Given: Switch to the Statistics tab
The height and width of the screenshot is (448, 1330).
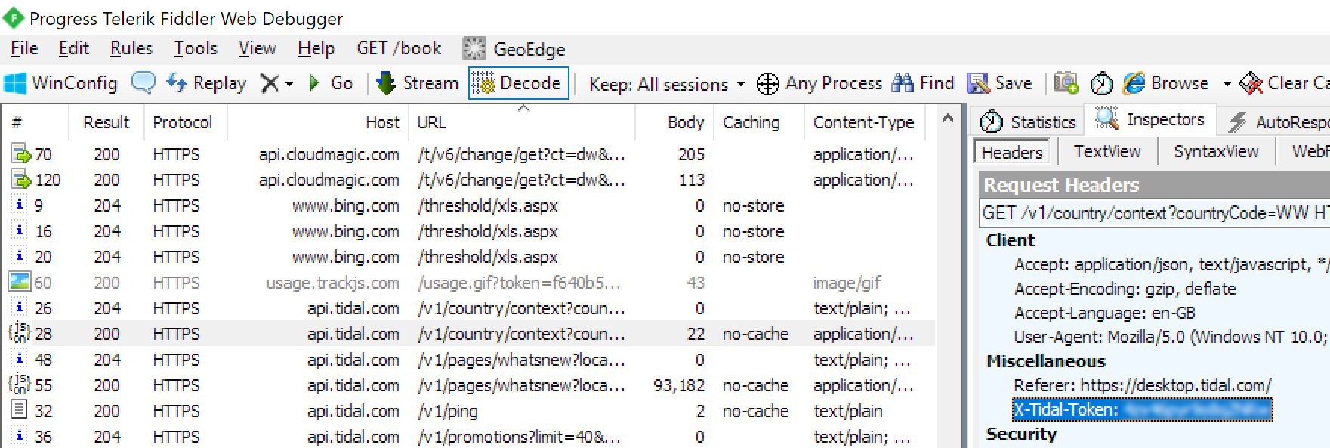Looking at the screenshot, I should coord(1028,122).
